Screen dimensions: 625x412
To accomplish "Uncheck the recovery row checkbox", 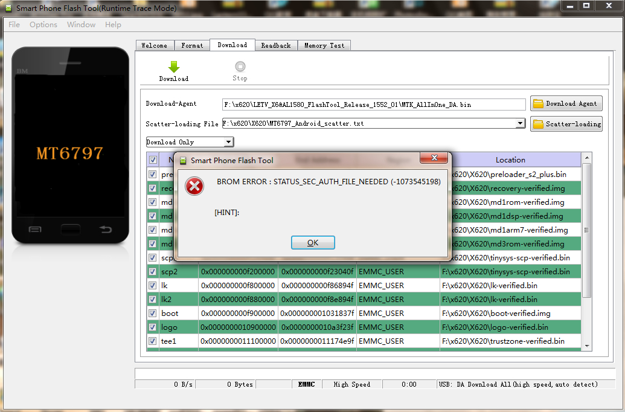I will point(152,188).
